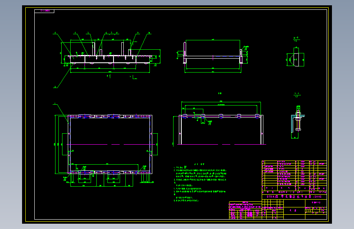This screenshot has width=354, height=229.
Task: Click the large rectangular plan view frame
Action: [x=110, y=144]
